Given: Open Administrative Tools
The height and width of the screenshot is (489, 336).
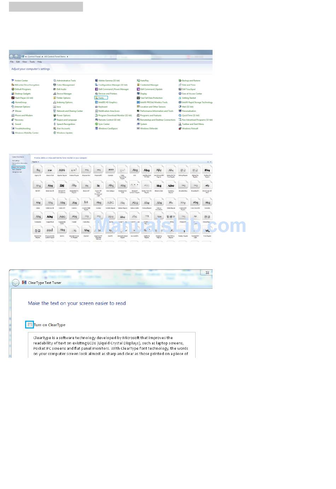Looking at the screenshot, I should [64, 81].
